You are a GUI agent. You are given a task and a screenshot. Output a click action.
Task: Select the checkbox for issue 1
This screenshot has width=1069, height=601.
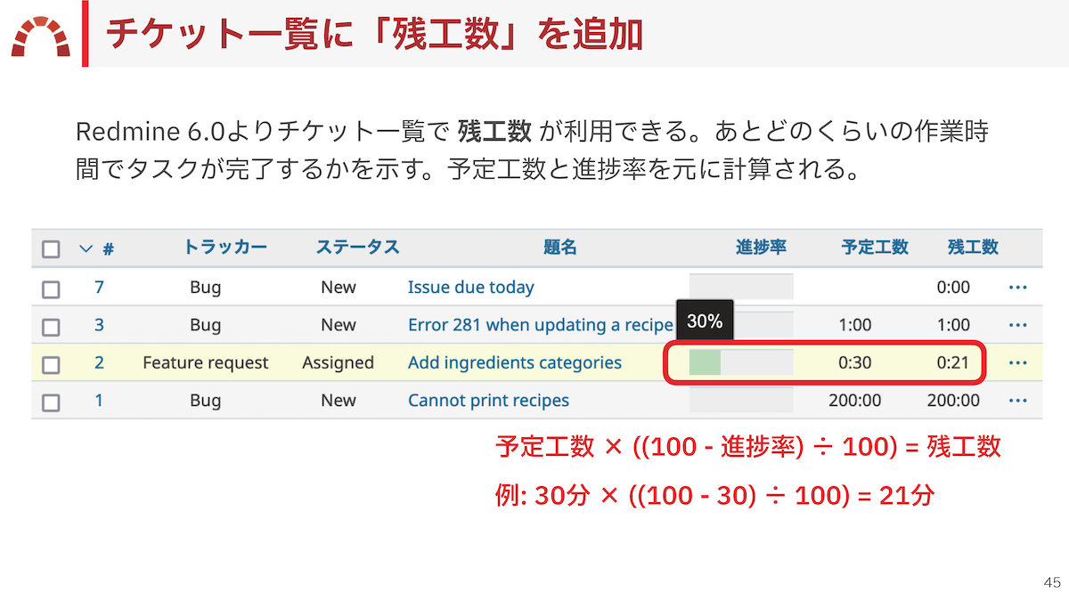[51, 400]
